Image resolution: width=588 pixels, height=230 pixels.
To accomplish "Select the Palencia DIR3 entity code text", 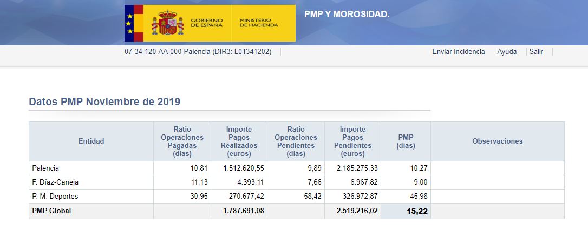I will [x=198, y=52].
